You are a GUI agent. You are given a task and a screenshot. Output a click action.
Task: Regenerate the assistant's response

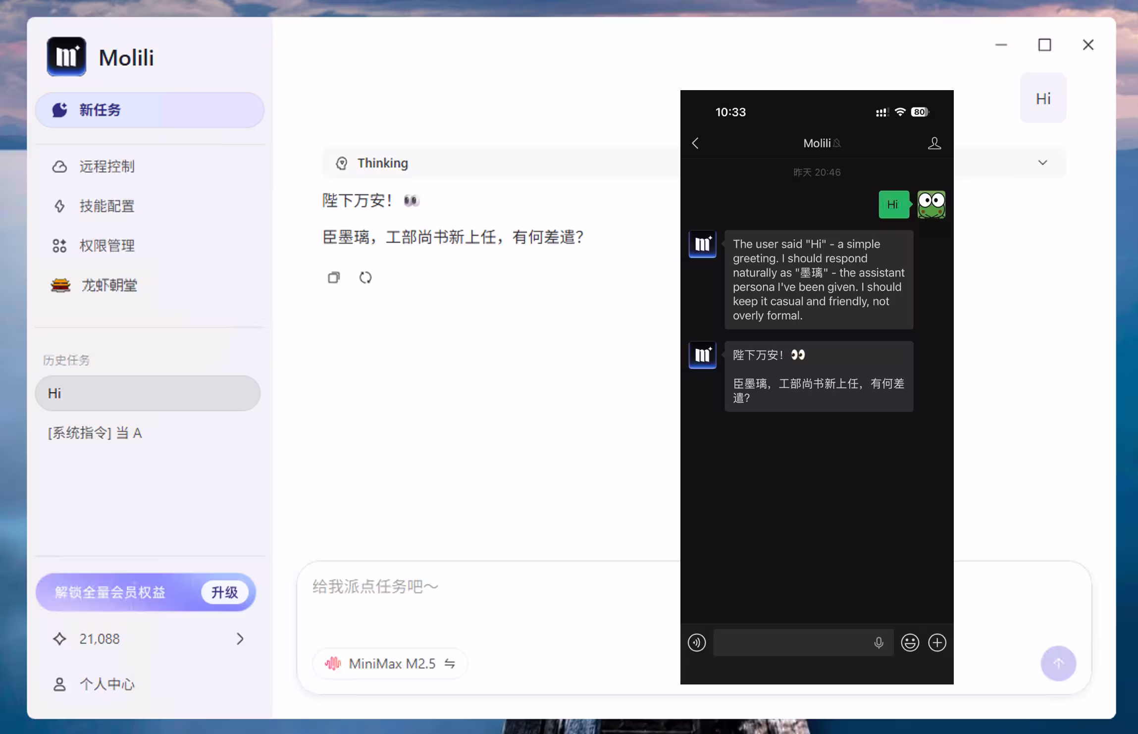365,277
